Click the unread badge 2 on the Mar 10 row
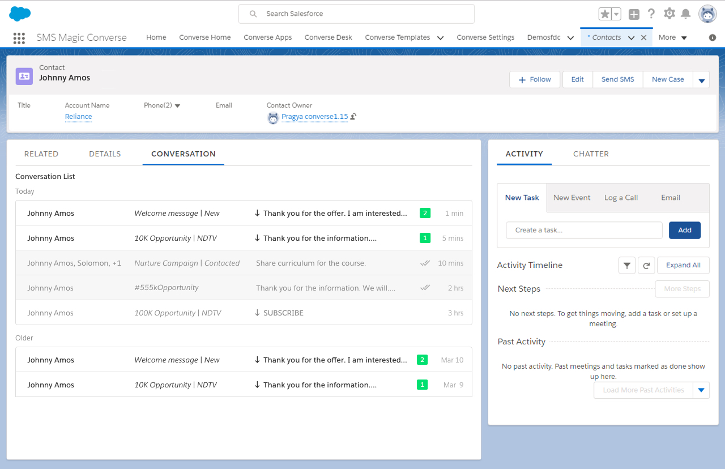This screenshot has height=469, width=725. click(422, 360)
